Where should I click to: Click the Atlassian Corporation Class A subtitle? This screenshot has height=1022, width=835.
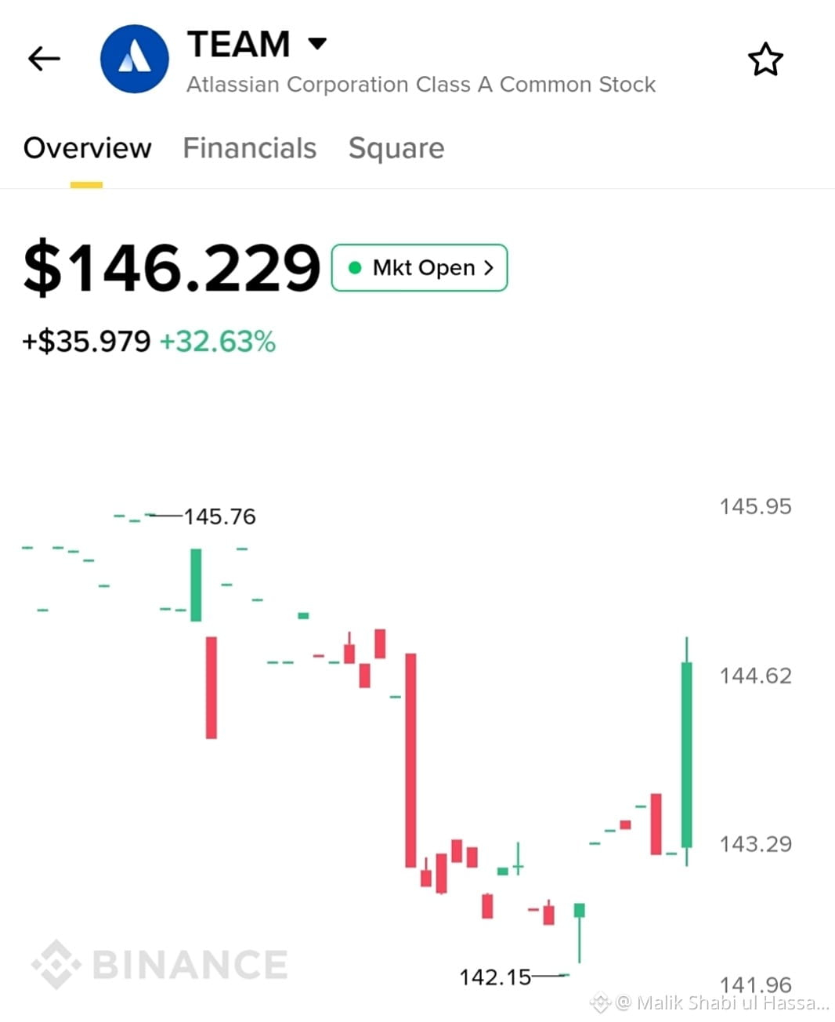[421, 85]
